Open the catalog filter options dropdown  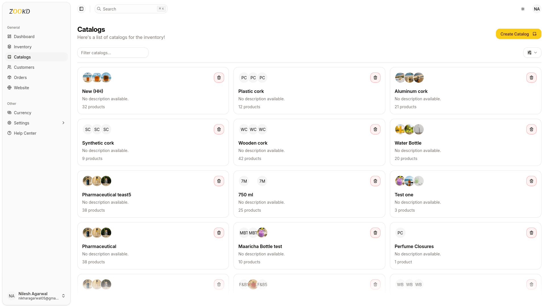pos(532,53)
